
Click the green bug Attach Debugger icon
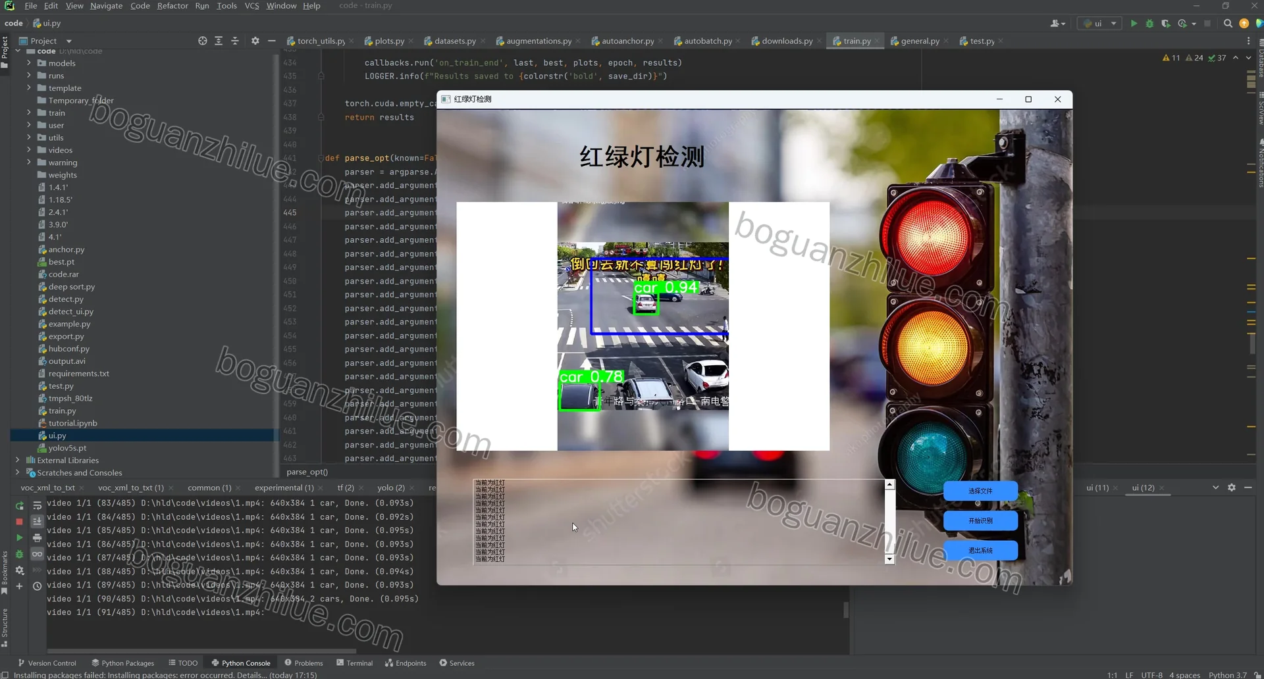[20, 554]
